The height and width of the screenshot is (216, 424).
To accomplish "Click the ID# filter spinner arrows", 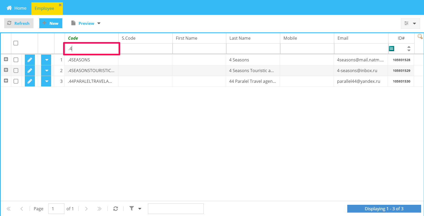I will pyautogui.click(x=409, y=49).
